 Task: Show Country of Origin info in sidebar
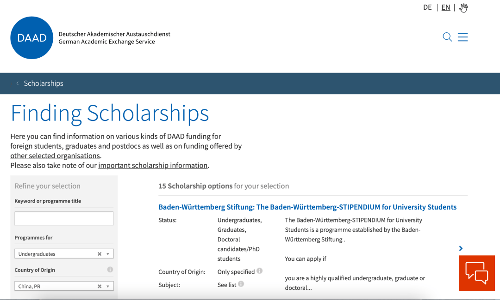coord(110,270)
